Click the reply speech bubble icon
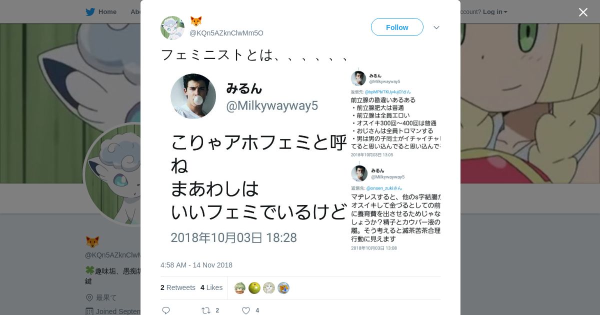This screenshot has width=600, height=315. (166, 310)
